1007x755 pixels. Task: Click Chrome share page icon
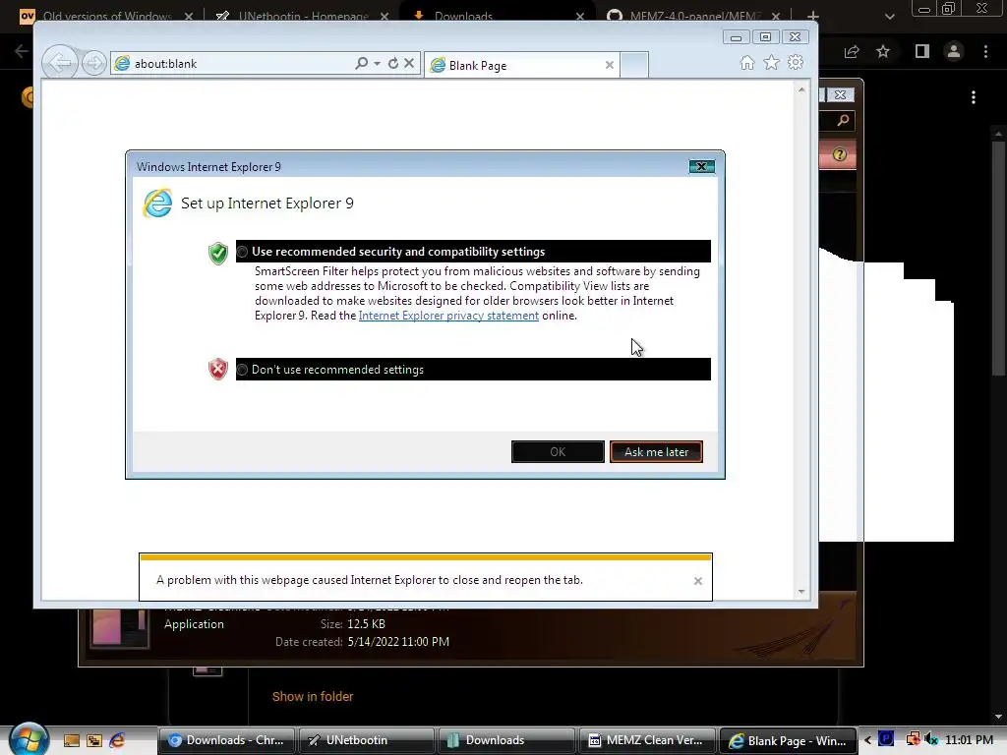[852, 51]
